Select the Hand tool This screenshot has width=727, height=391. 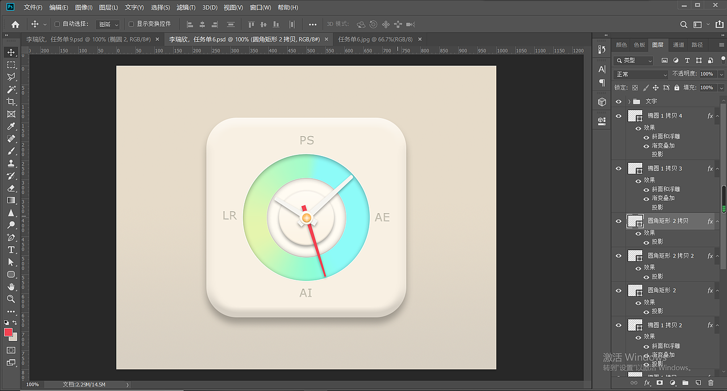(11, 287)
